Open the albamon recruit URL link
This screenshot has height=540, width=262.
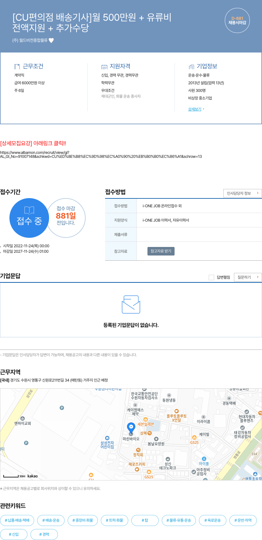tap(101, 154)
